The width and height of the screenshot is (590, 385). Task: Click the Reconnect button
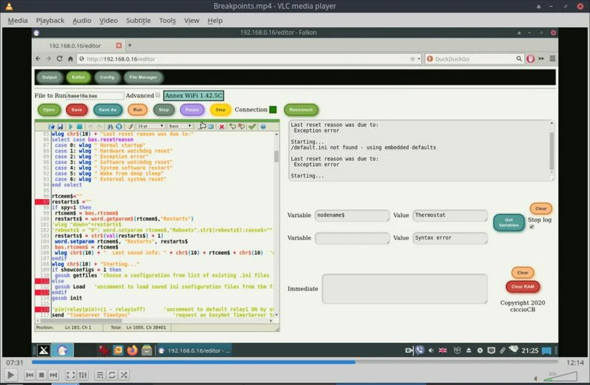[x=301, y=110]
